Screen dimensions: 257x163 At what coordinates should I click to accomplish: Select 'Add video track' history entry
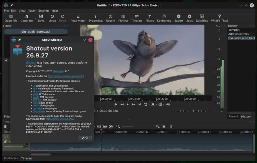click(x=239, y=34)
